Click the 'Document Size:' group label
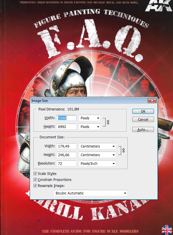 pyautogui.click(x=52, y=137)
